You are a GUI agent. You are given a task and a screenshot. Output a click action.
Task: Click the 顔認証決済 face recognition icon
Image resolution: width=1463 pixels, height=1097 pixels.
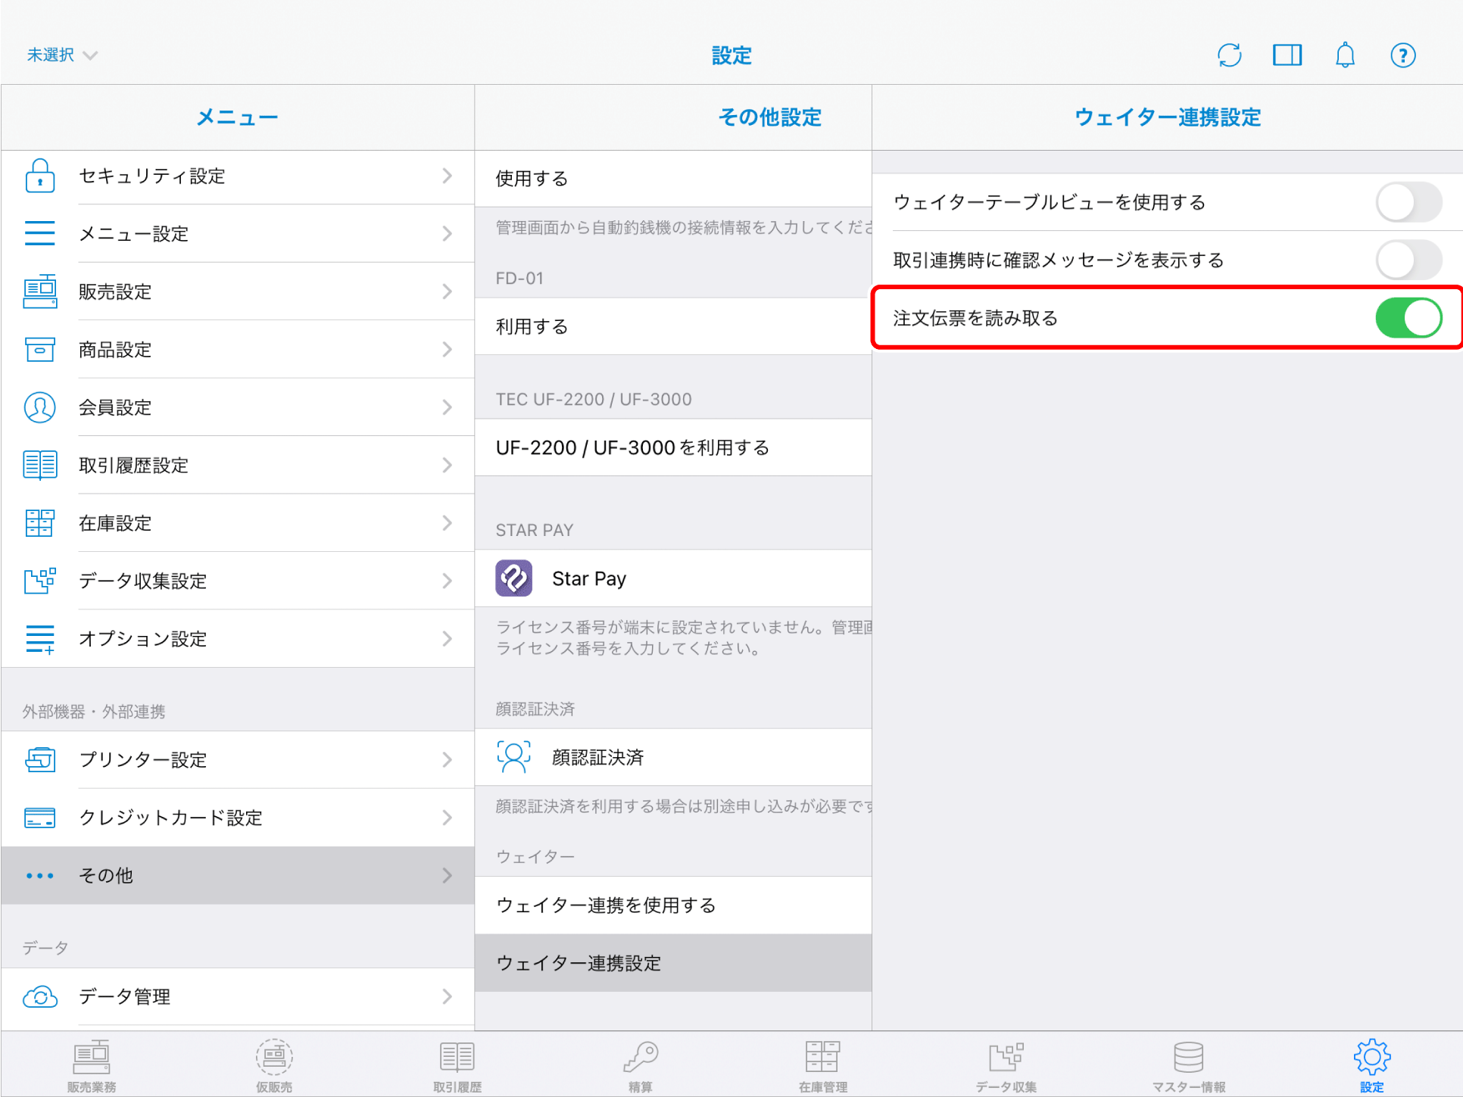pos(513,757)
